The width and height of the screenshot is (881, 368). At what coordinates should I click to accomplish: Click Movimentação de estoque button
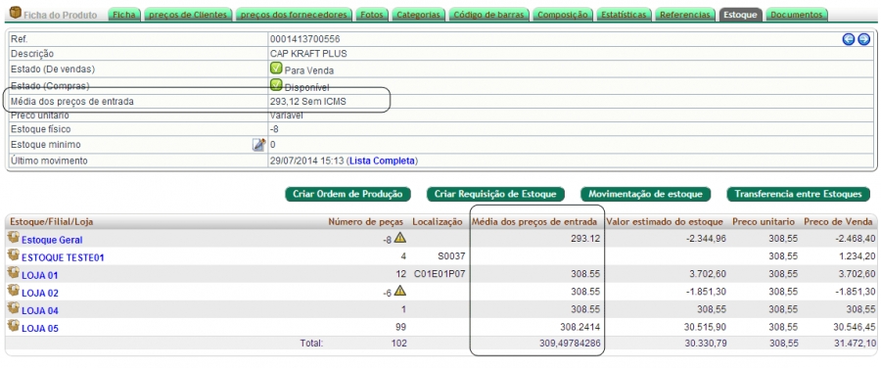coord(646,194)
